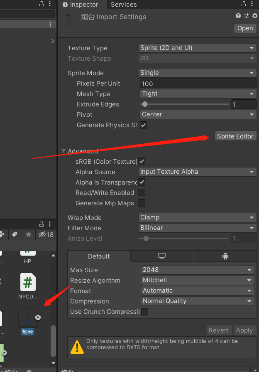Open the Compression dropdown
259x372 pixels.
click(198, 301)
